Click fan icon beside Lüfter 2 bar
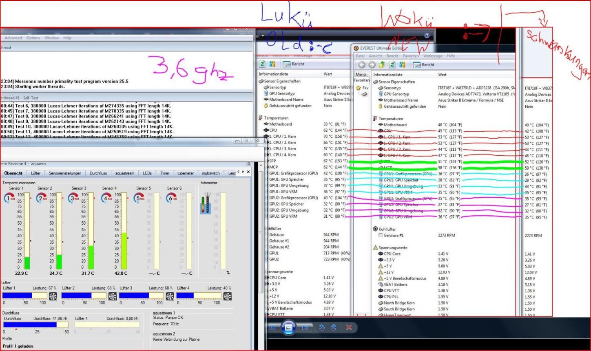 point(112,296)
